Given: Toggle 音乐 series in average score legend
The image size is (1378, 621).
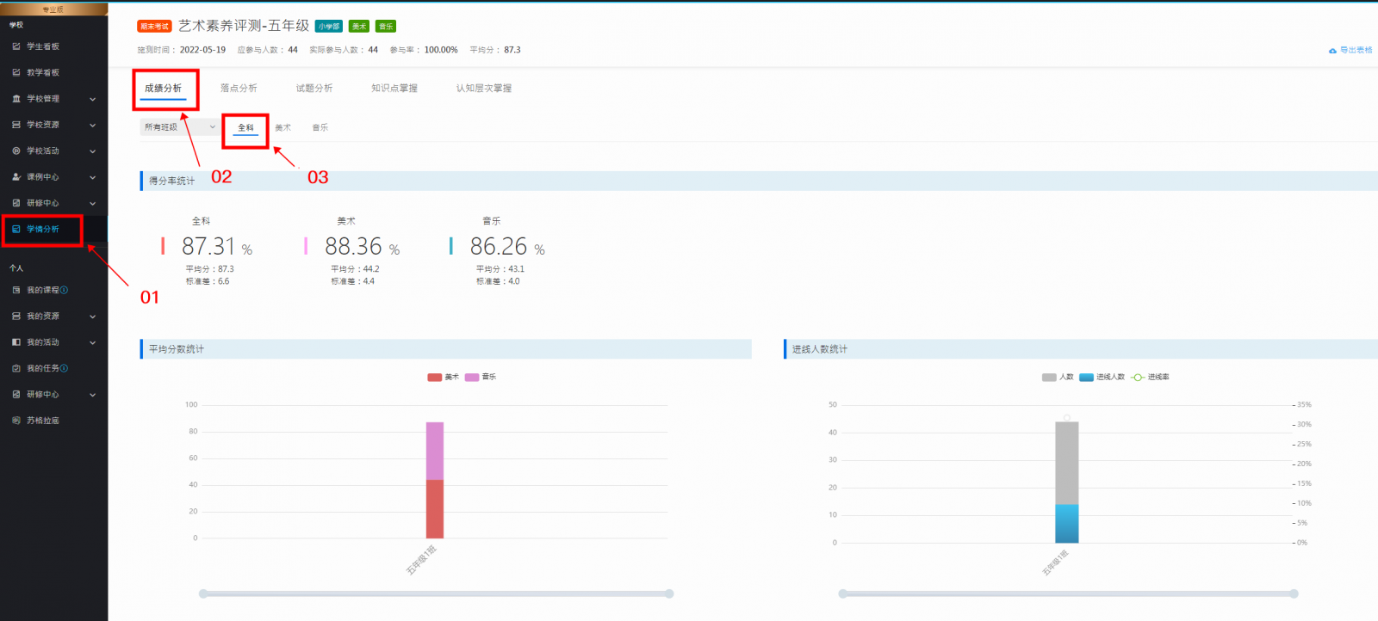Looking at the screenshot, I should click(x=472, y=377).
